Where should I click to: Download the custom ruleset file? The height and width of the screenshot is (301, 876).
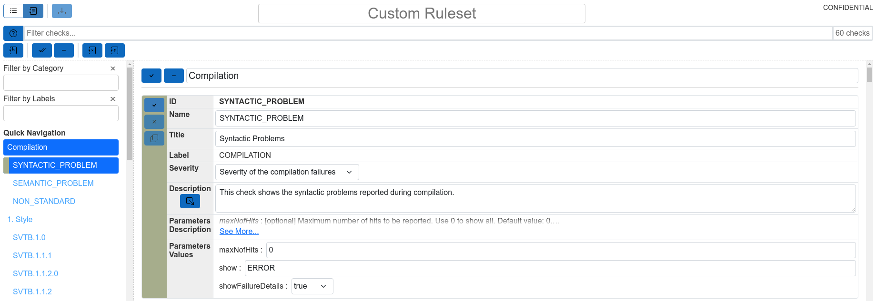(61, 10)
